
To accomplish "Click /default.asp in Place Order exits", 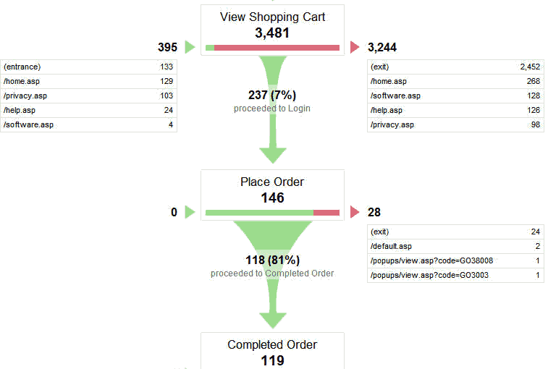I will click(455, 246).
